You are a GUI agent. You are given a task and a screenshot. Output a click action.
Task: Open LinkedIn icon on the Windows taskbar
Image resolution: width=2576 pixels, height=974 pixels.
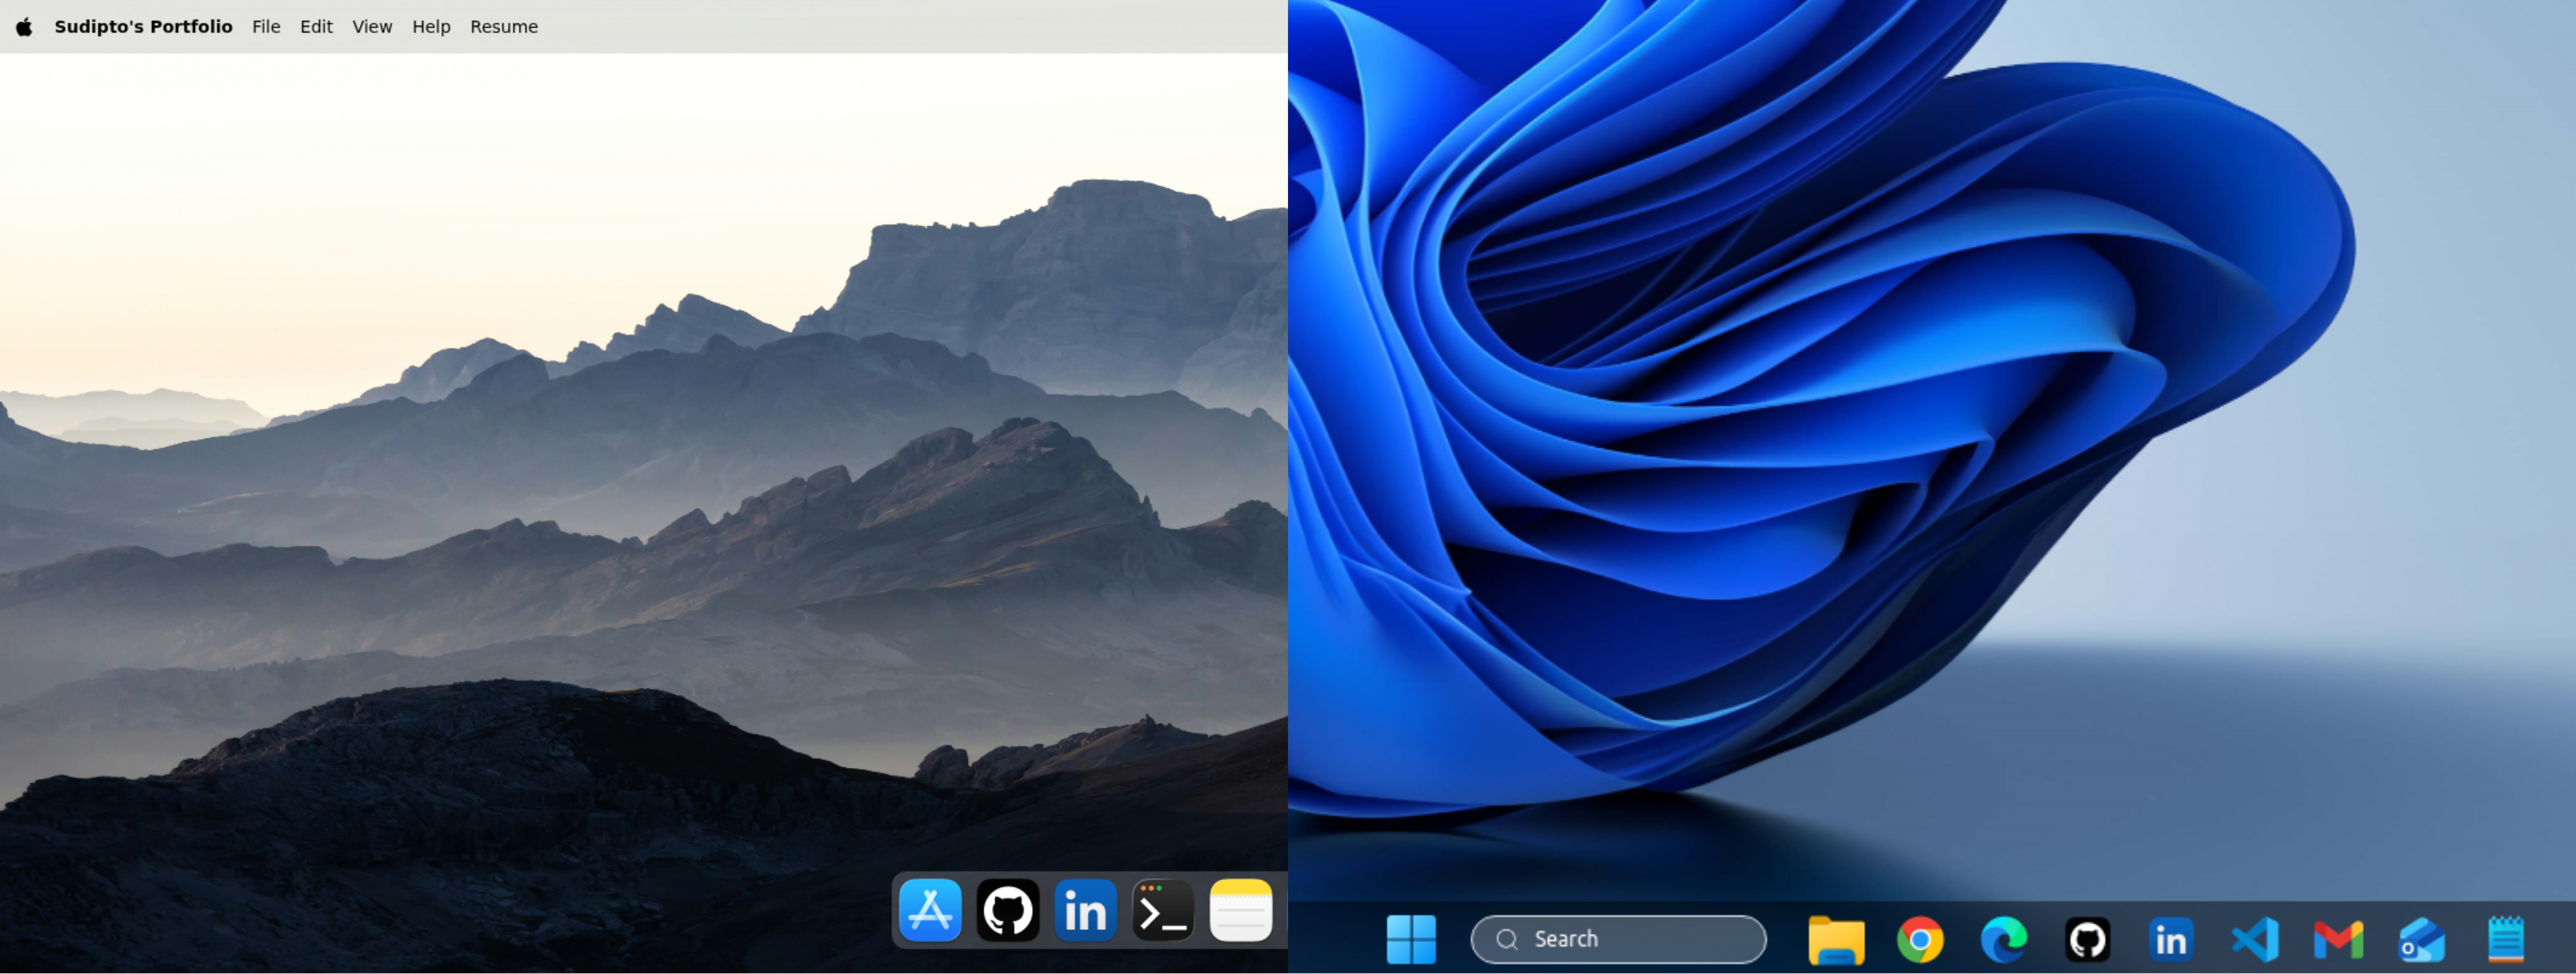pos(2171,939)
